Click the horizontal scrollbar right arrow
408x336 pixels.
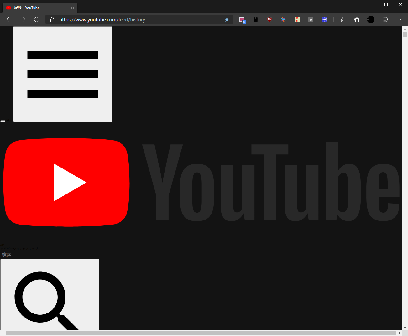(400, 333)
